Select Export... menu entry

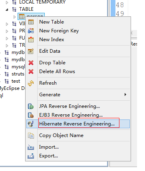(78, 156)
